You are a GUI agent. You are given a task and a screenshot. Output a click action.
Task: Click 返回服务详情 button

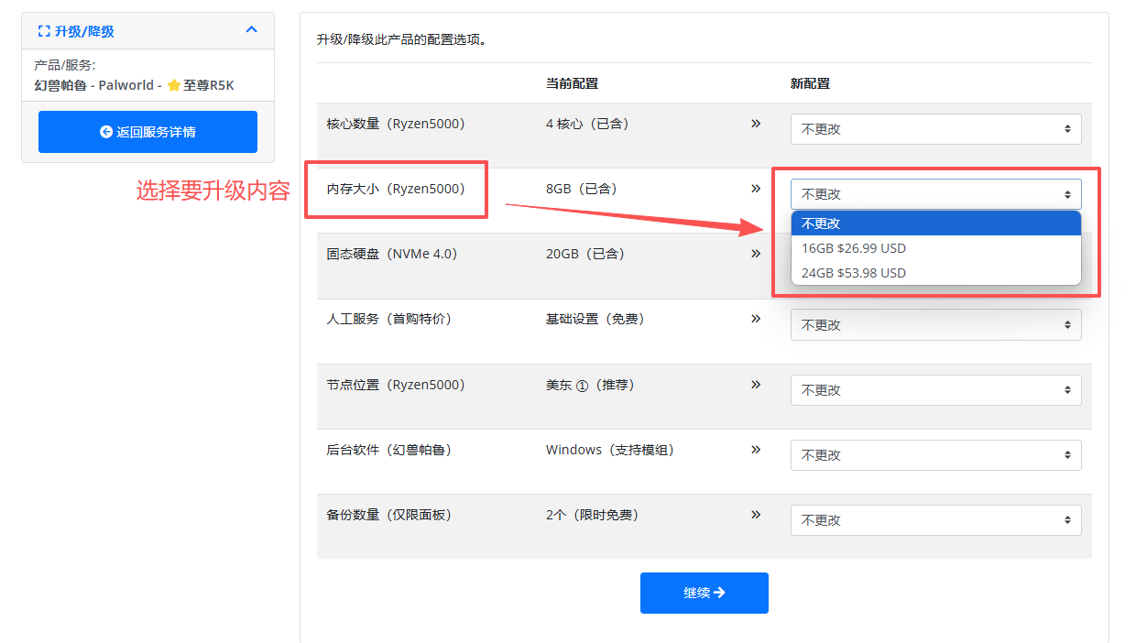147,132
